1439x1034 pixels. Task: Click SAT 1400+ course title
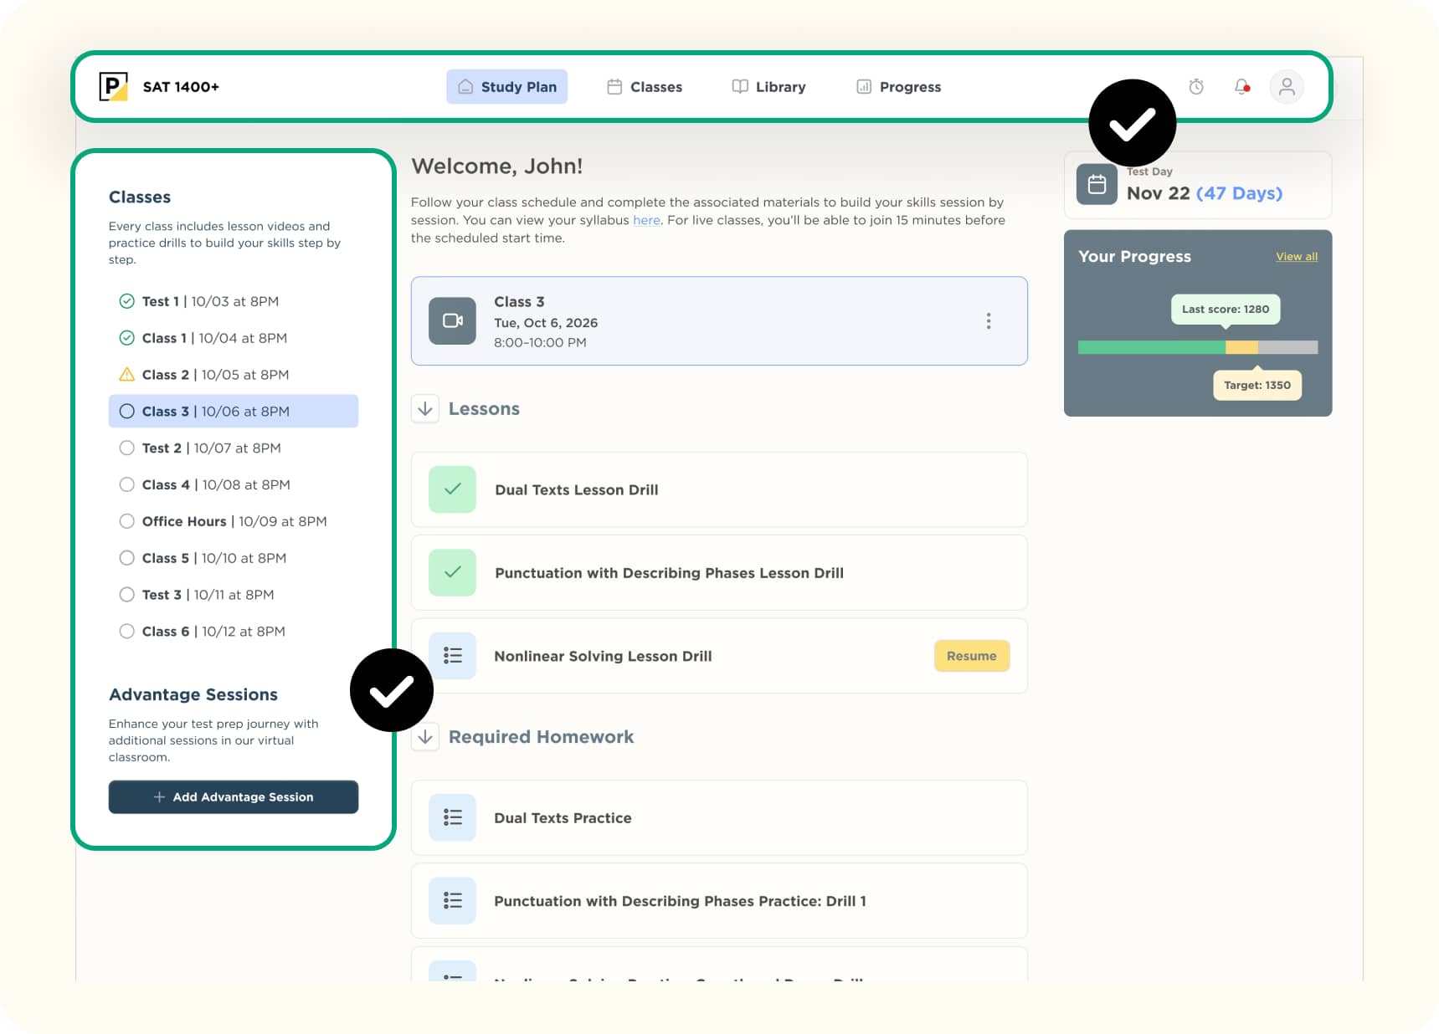[x=181, y=87]
